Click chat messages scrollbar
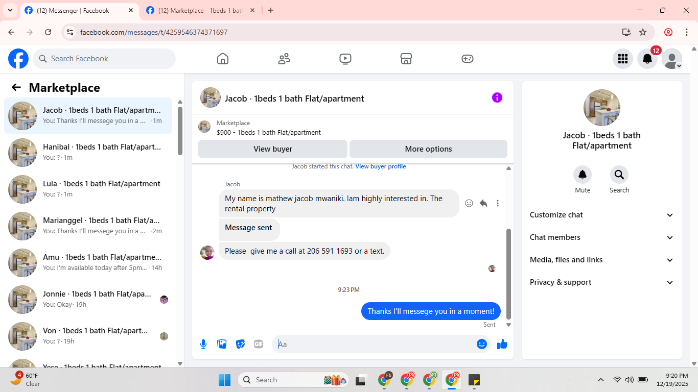The image size is (698, 392). (x=508, y=274)
